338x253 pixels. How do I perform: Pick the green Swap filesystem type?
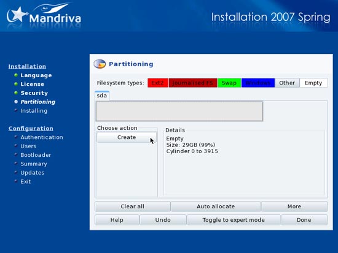coord(229,83)
